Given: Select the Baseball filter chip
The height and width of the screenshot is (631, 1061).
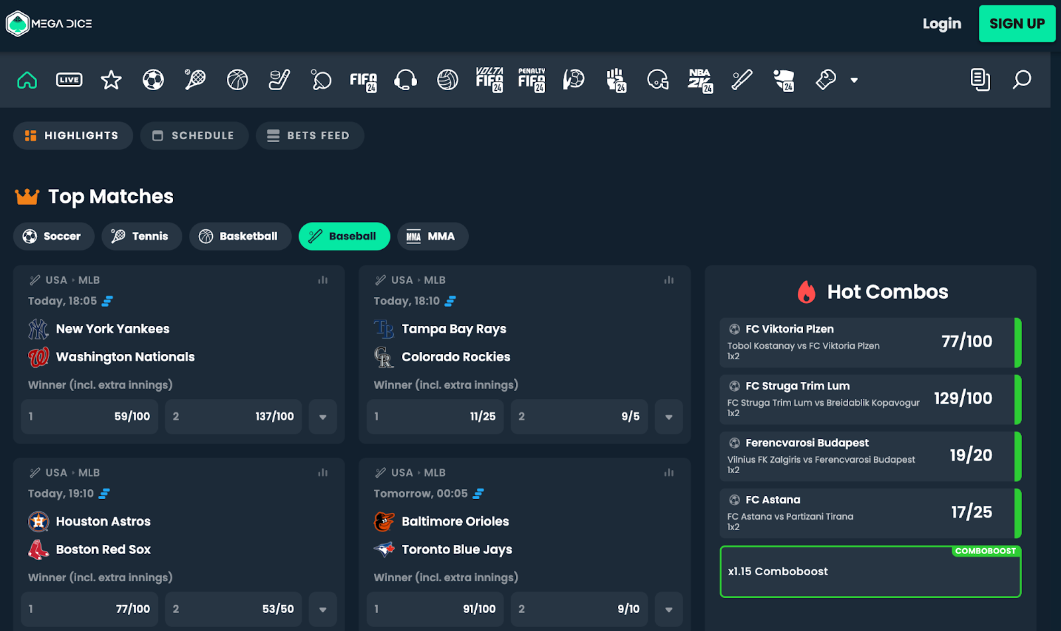Looking at the screenshot, I should (x=344, y=237).
